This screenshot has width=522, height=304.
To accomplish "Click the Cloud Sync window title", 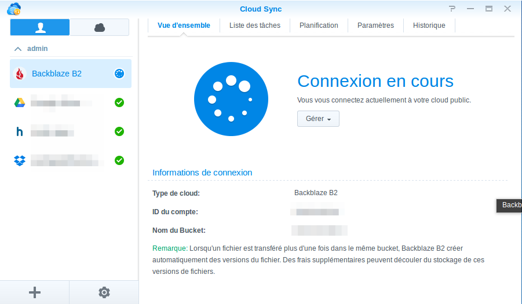I will [x=261, y=9].
